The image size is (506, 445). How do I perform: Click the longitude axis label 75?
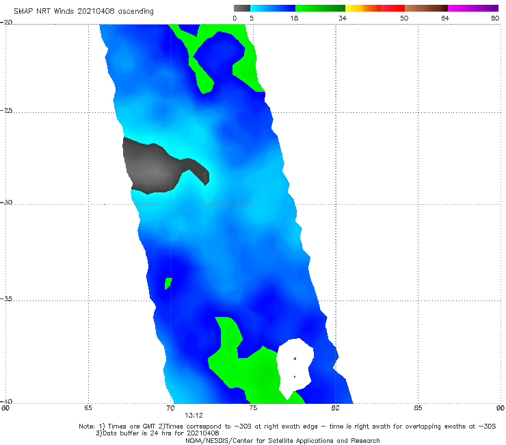[x=253, y=408]
